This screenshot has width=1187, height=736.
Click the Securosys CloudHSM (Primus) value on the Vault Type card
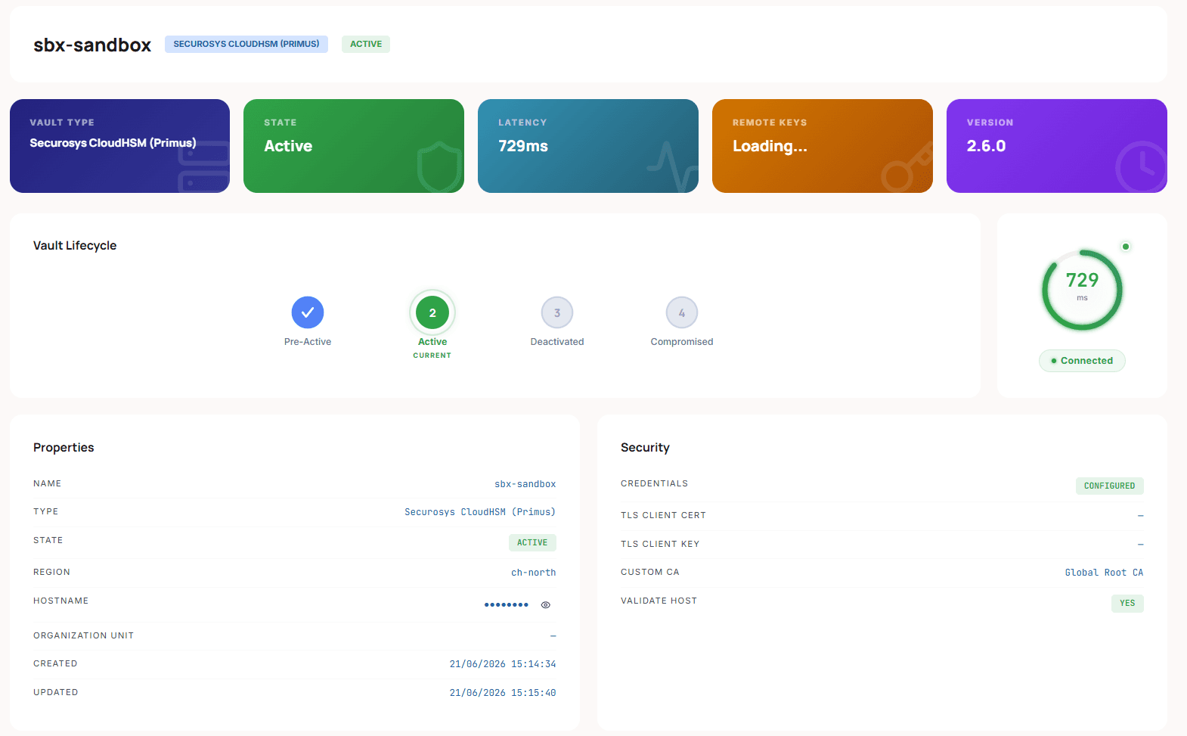(x=113, y=143)
